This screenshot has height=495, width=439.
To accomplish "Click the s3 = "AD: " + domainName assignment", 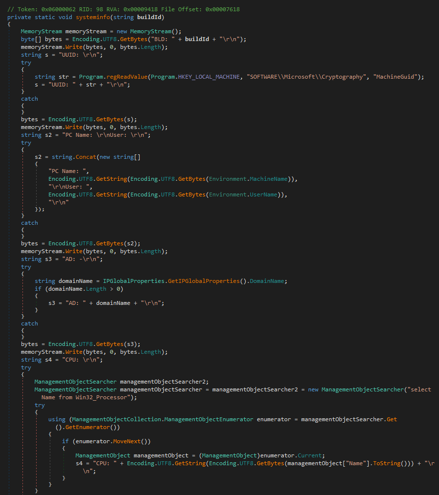I will pyautogui.click(x=106, y=303).
